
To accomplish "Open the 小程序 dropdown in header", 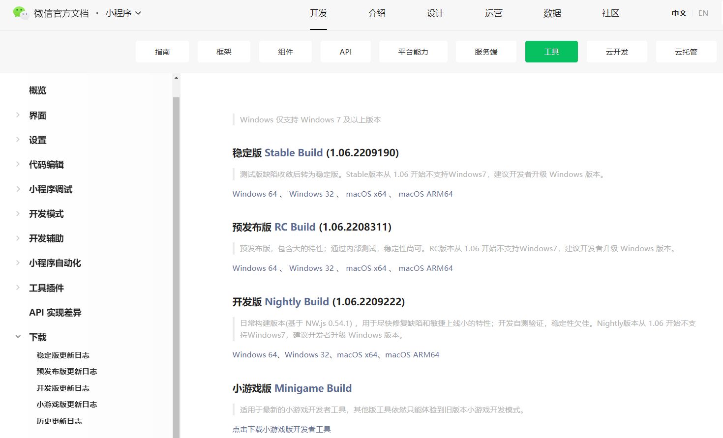I will [x=123, y=13].
